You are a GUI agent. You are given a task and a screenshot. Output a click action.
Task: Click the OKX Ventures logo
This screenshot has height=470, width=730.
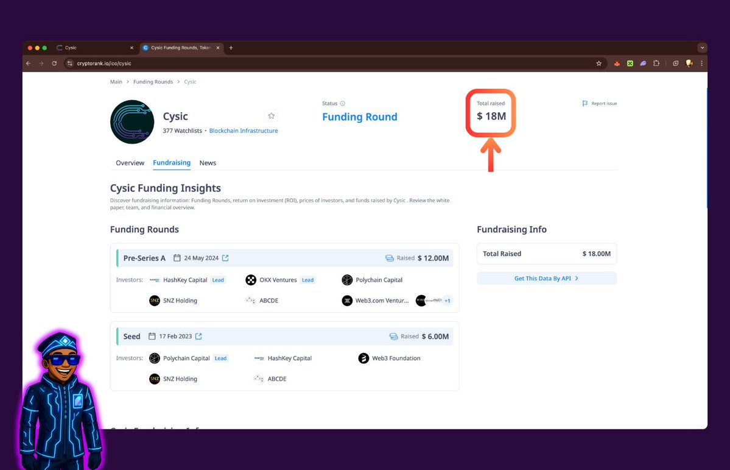(251, 280)
